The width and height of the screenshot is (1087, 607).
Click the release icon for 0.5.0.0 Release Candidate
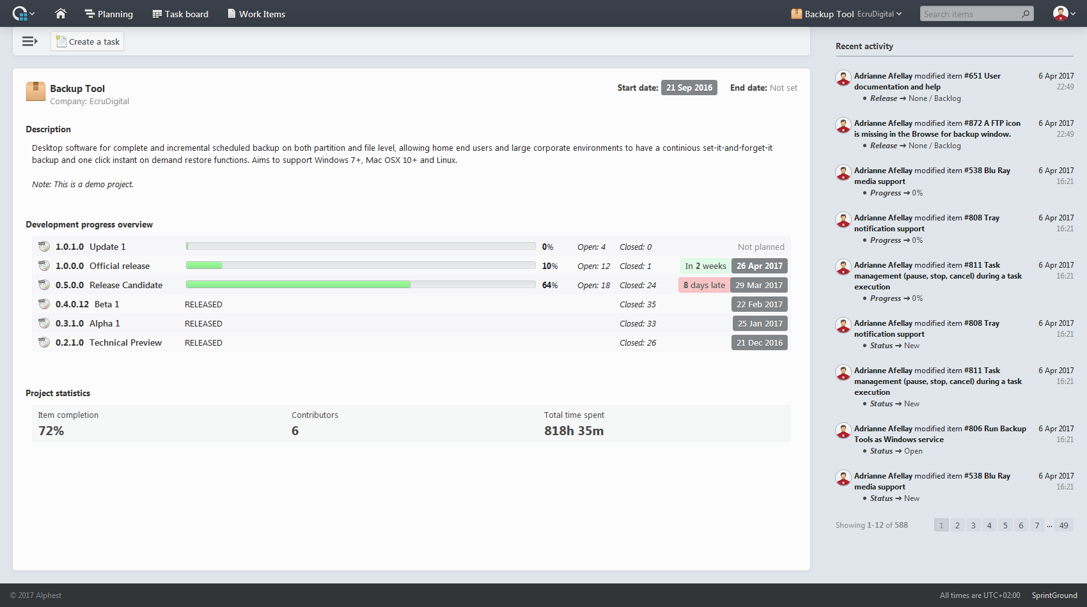pos(44,285)
